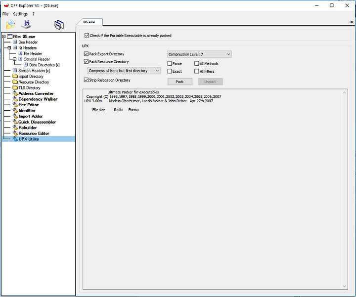Screen dimensions: 356x297
Task: Switch to the 05.exe tab
Action: (89, 22)
